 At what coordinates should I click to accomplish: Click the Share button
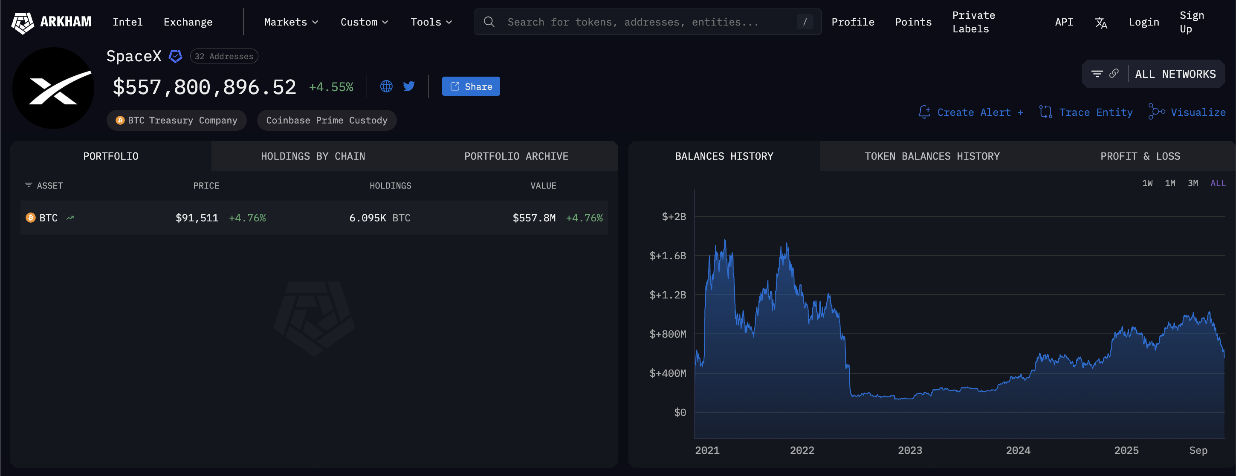pyautogui.click(x=471, y=86)
